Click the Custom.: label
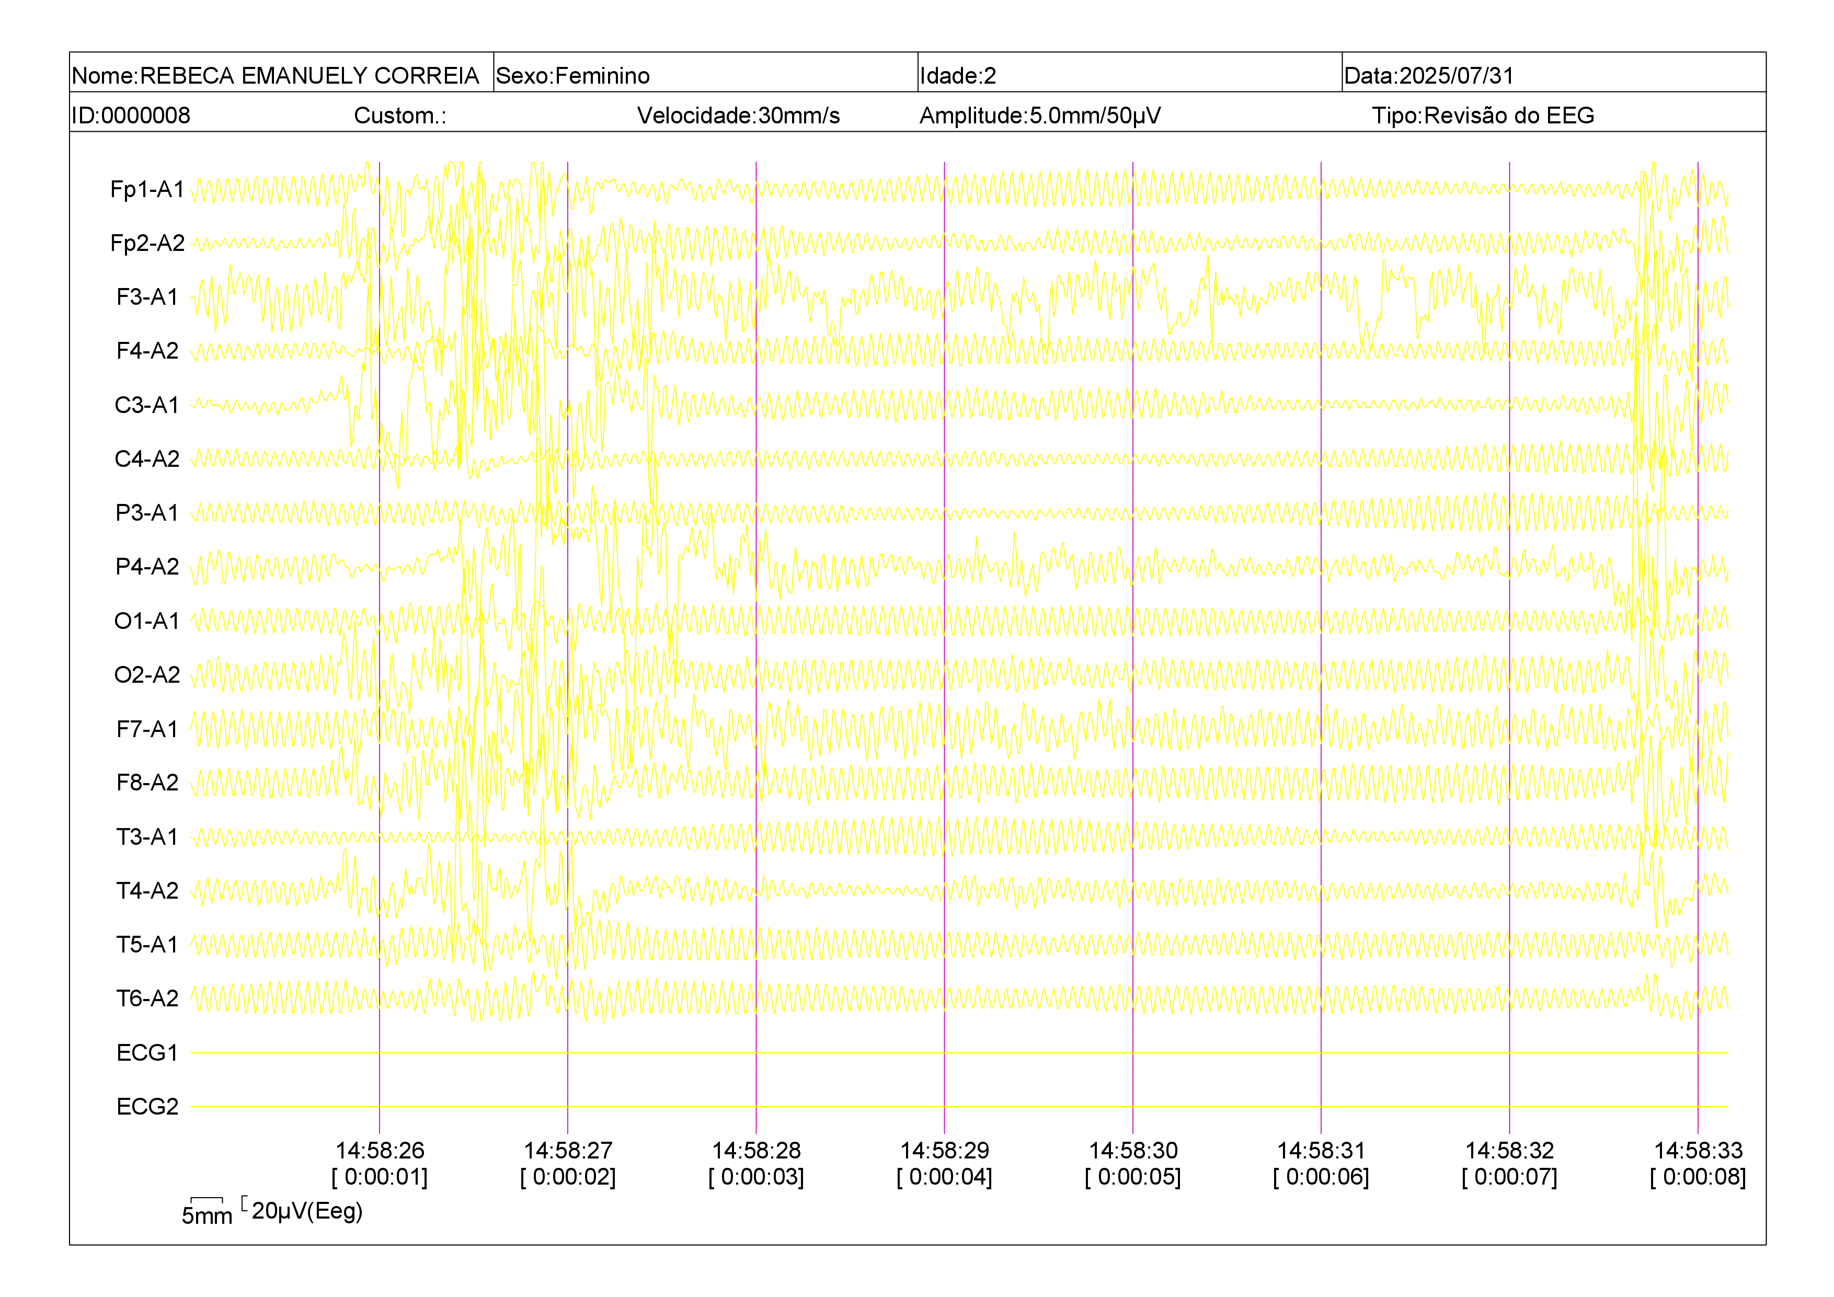This screenshot has height=1297, width=1834. (400, 116)
